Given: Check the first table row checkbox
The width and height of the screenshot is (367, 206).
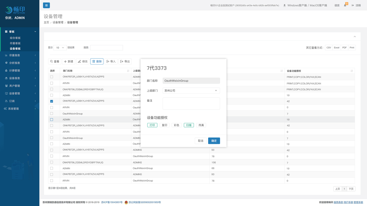Looking at the screenshot, I should point(52,77).
